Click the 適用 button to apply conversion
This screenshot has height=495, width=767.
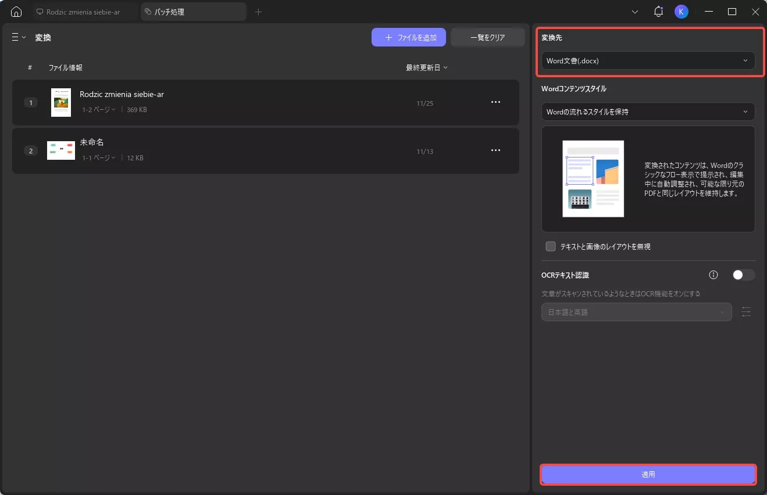coord(647,474)
